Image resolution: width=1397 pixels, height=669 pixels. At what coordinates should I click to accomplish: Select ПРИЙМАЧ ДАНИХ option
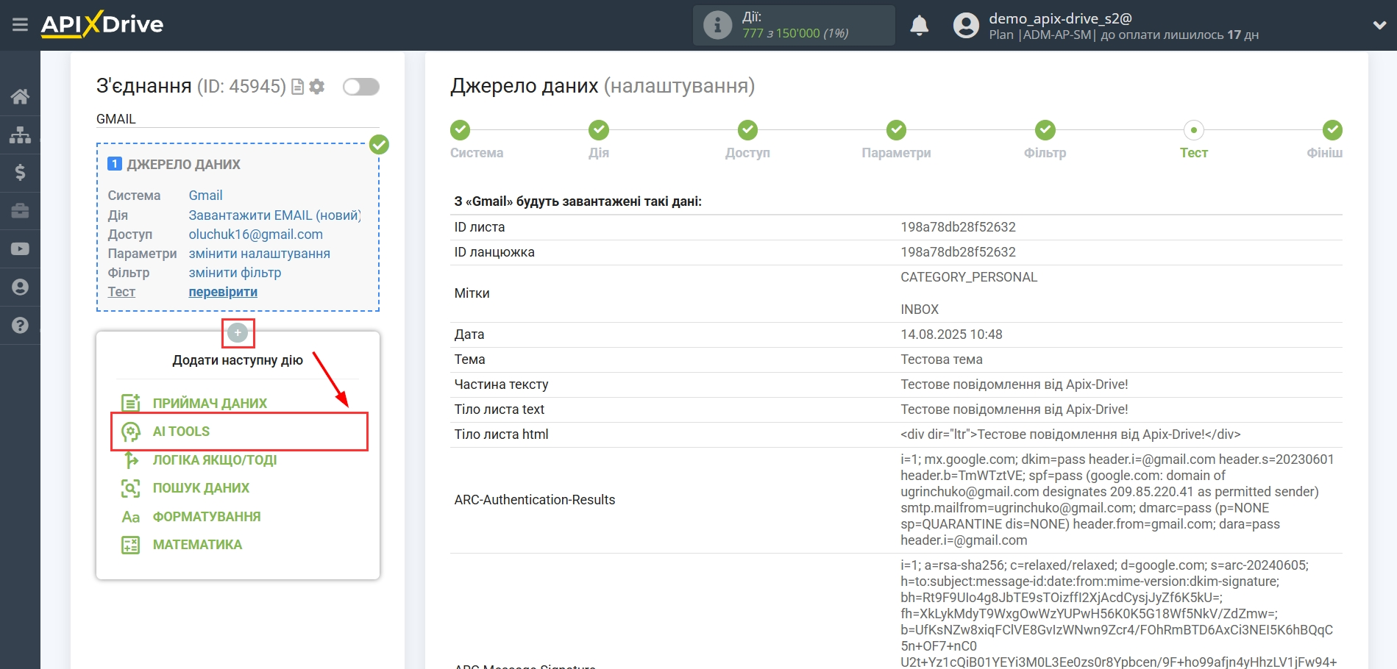(x=210, y=403)
